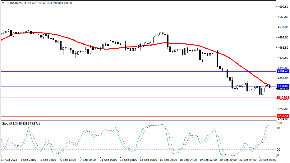Viewport: 290px width, 163px height.
Task: Click the 4233.54 red price label
Action: coord(283,116)
